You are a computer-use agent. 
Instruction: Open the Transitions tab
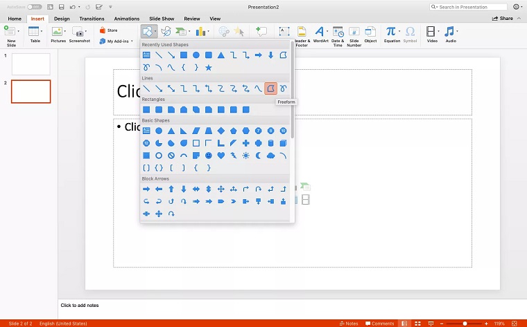tap(92, 19)
